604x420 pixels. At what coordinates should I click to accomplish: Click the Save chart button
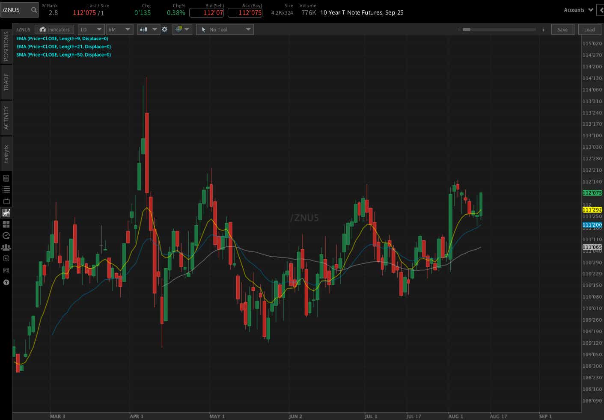562,30
